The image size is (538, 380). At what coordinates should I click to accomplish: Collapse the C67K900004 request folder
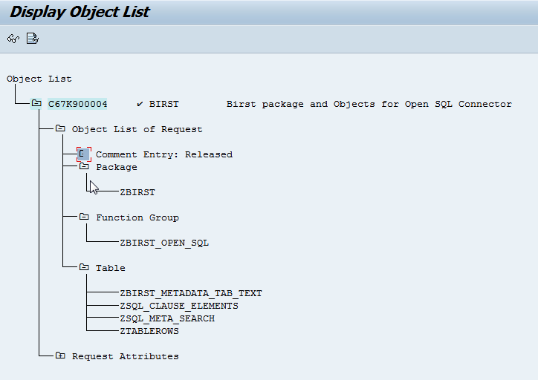36,104
